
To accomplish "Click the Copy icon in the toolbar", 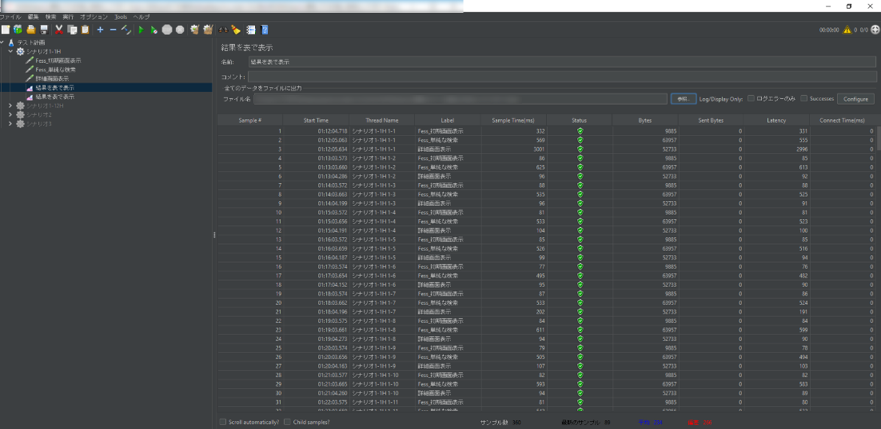I will pyautogui.click(x=72, y=30).
